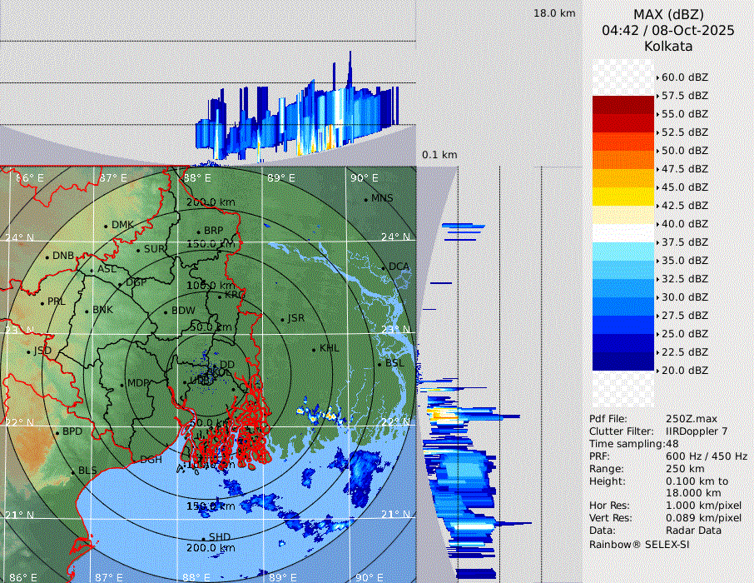Click the 60.0 dBZ legend label

click(x=684, y=77)
